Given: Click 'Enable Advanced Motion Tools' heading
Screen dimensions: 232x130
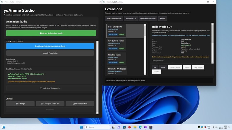Looking at the screenshot, I should tap(19, 69).
